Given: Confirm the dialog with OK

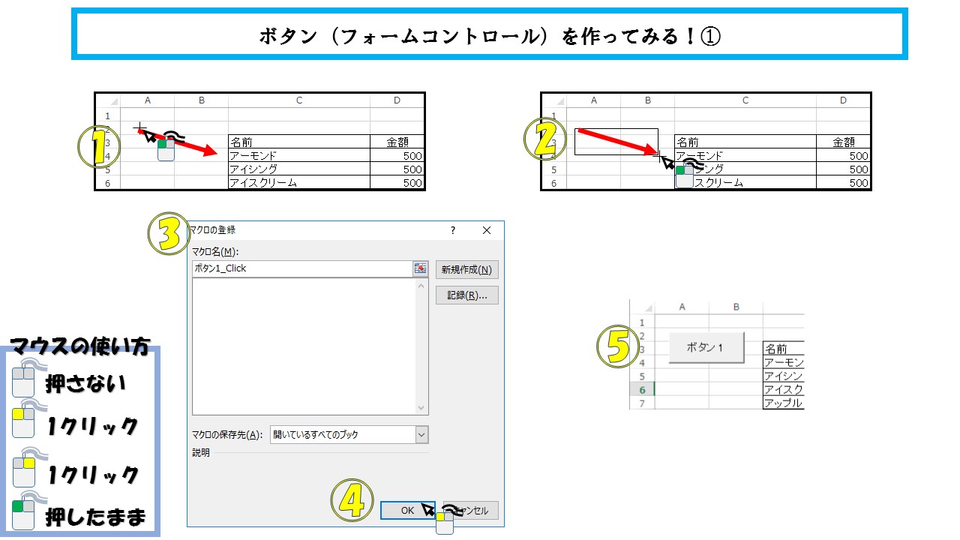Looking at the screenshot, I should click(x=407, y=510).
